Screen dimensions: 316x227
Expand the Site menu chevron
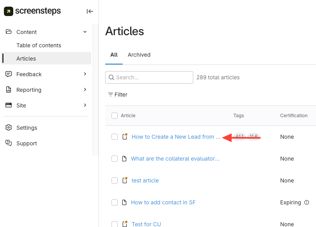tap(85, 105)
